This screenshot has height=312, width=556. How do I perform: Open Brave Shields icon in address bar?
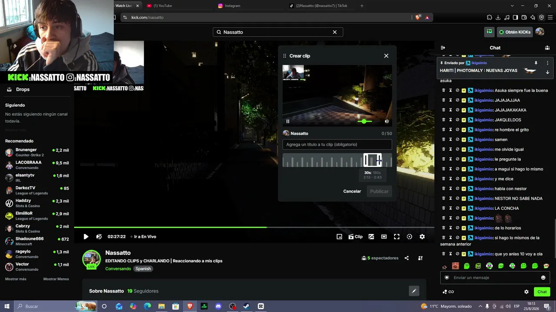tap(418, 17)
